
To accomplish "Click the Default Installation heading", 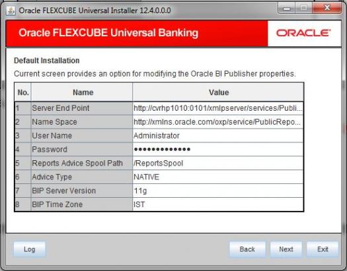I will (47, 61).
